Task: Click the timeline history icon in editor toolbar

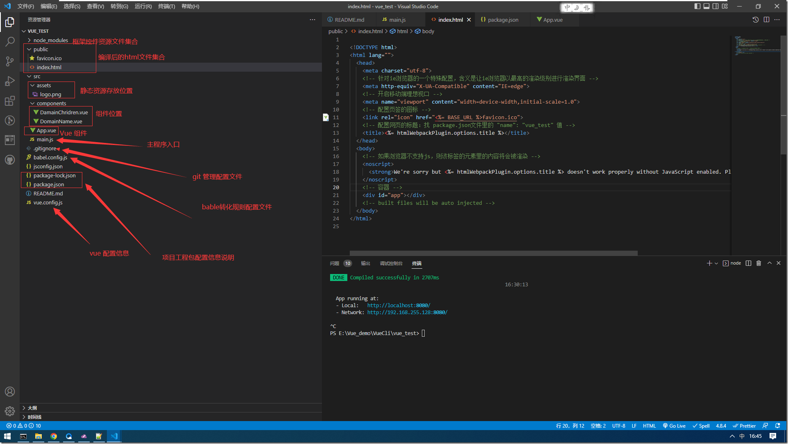Action: pyautogui.click(x=756, y=20)
